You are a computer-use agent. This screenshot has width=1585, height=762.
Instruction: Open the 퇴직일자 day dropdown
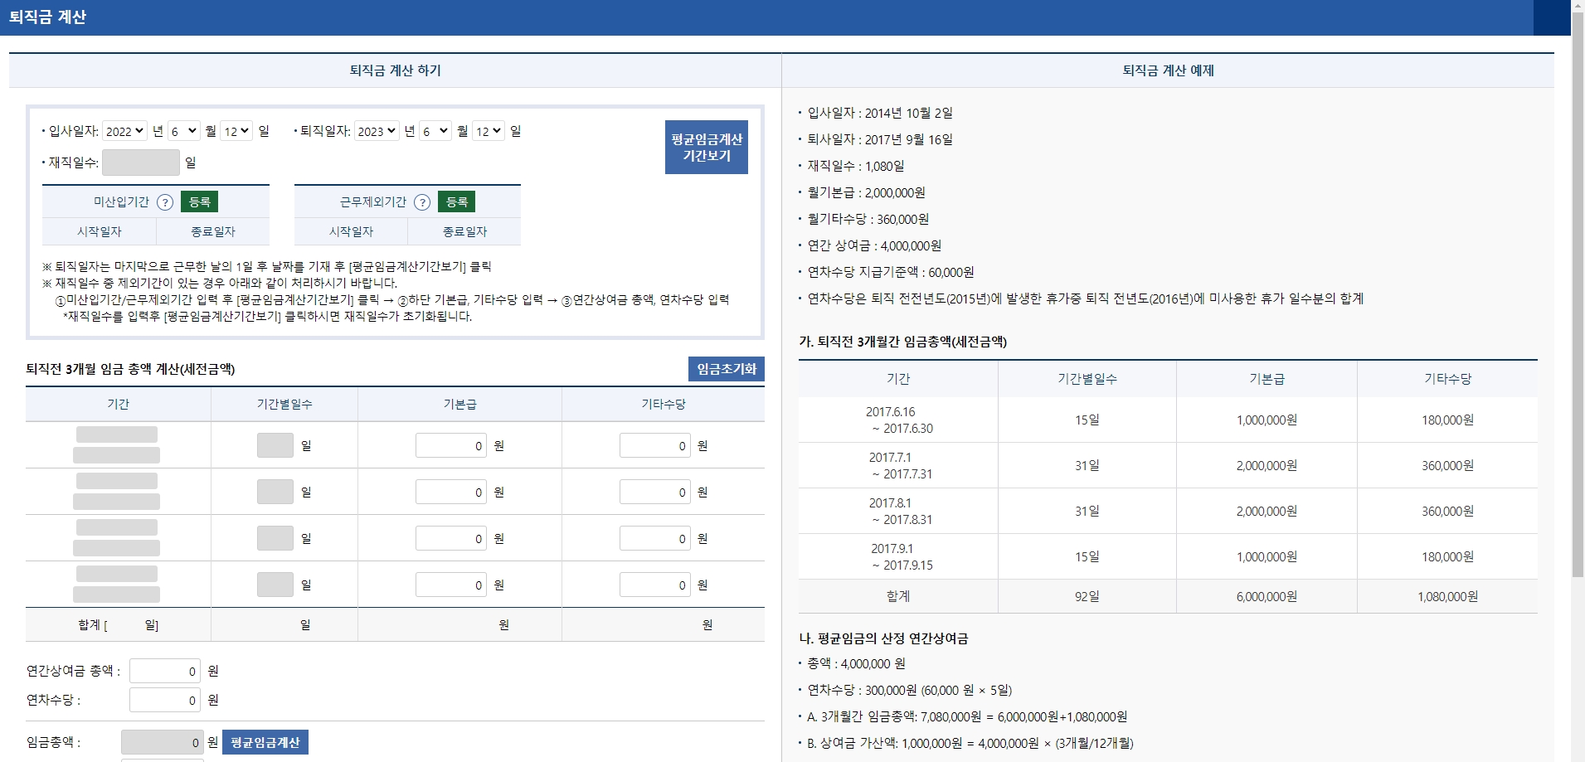(x=488, y=130)
